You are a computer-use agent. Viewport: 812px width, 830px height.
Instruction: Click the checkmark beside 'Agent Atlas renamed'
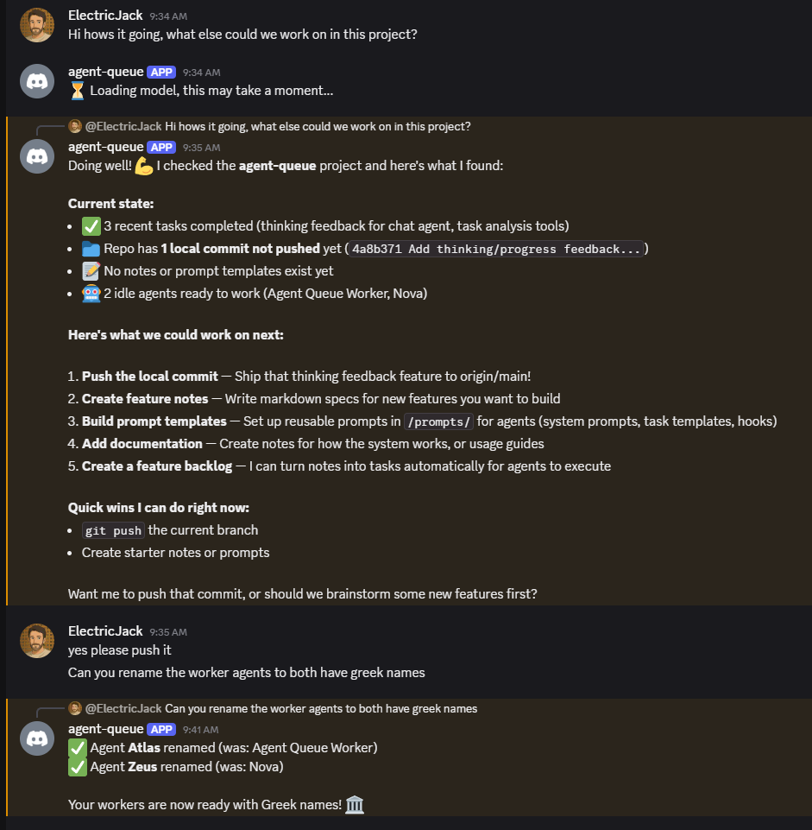point(77,748)
